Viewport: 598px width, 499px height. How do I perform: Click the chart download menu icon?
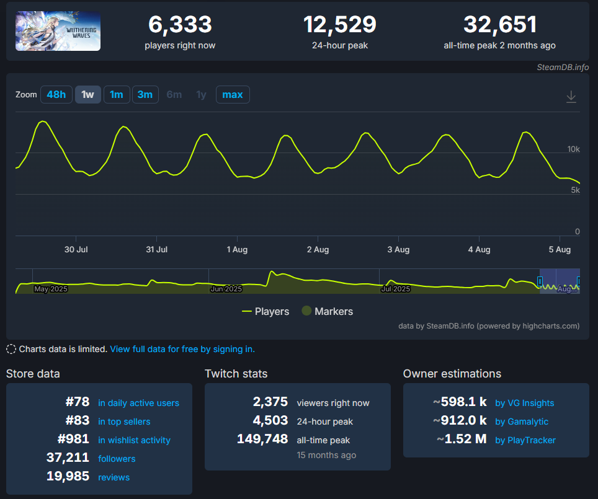tap(571, 97)
